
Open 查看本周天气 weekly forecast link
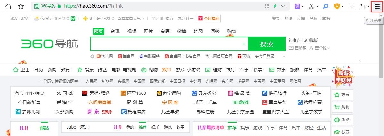click(131, 18)
